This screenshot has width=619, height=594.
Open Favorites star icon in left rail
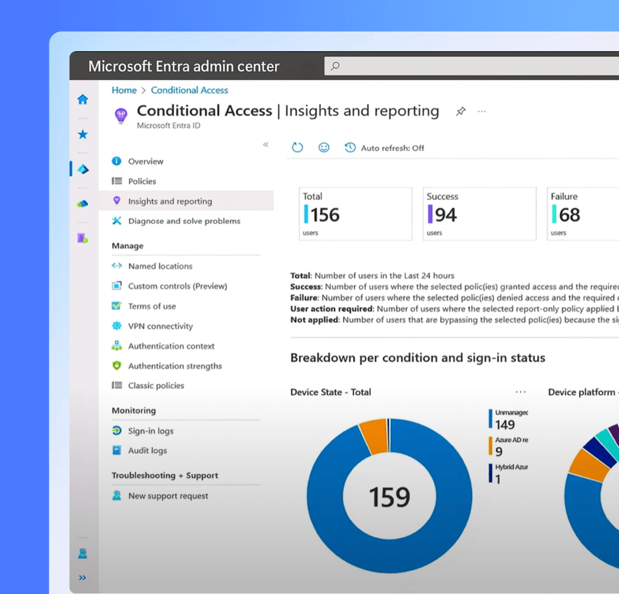[83, 134]
